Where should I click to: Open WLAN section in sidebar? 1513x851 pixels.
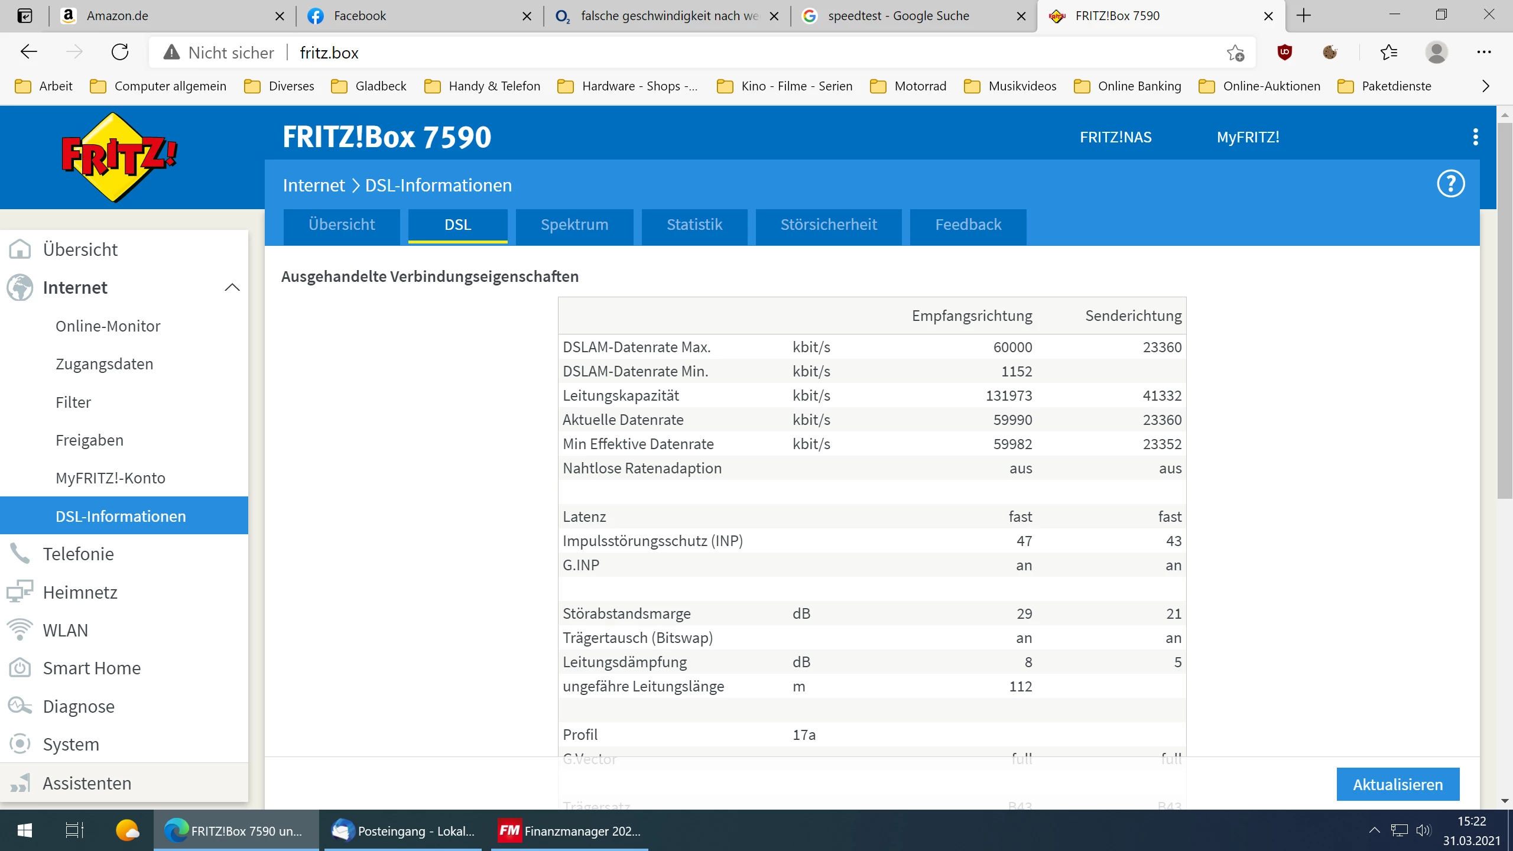click(65, 630)
